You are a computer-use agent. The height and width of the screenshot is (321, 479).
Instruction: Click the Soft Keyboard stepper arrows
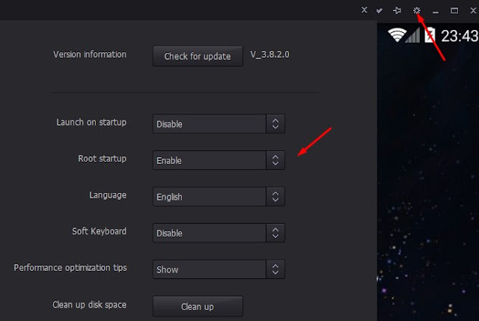[x=275, y=233]
